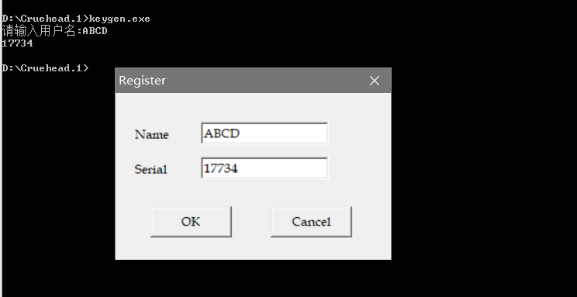Click the Name label in the dialog

tap(151, 134)
